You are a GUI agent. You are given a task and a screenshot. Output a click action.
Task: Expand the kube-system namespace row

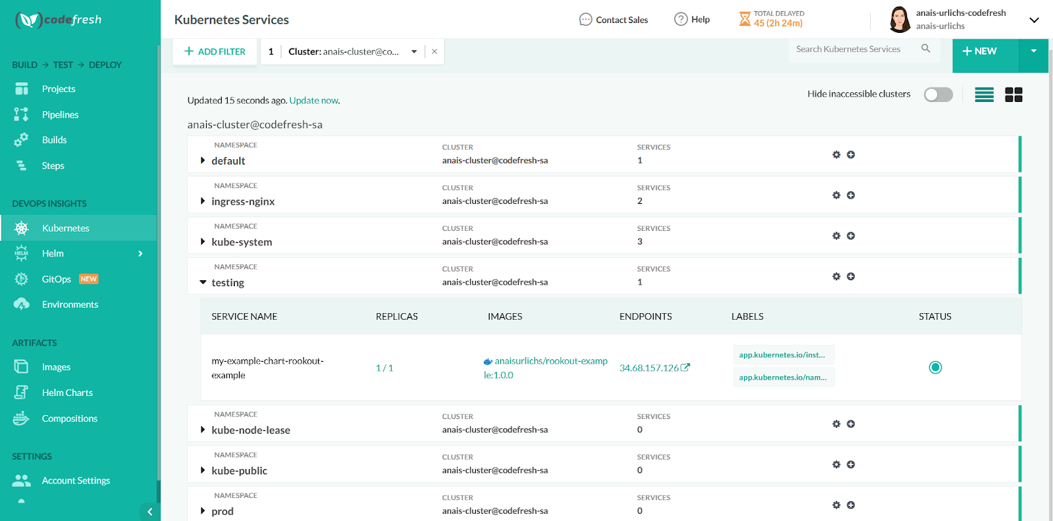[x=203, y=242]
